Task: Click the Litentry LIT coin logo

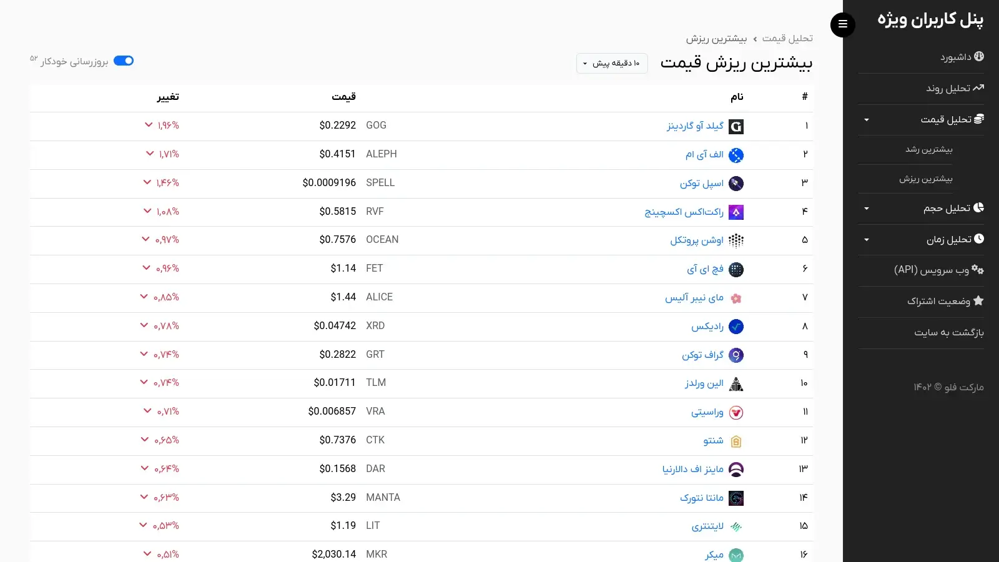Action: [x=736, y=526]
